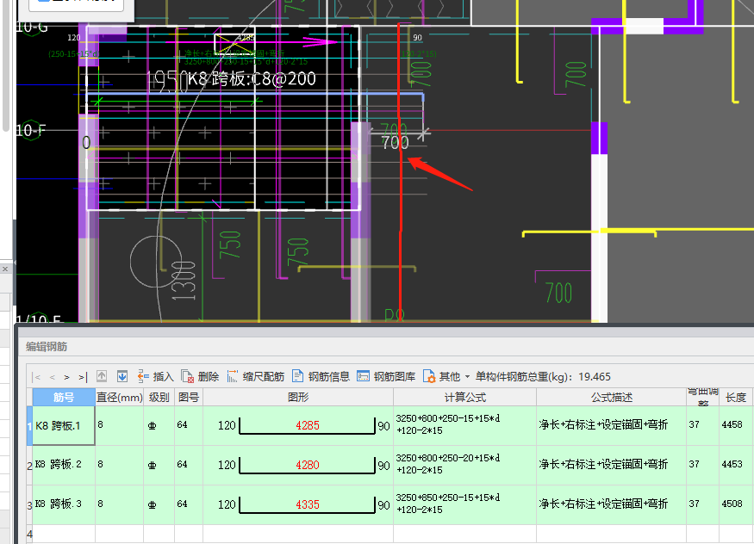Open 钢筋信息 rebar info

coord(321,376)
